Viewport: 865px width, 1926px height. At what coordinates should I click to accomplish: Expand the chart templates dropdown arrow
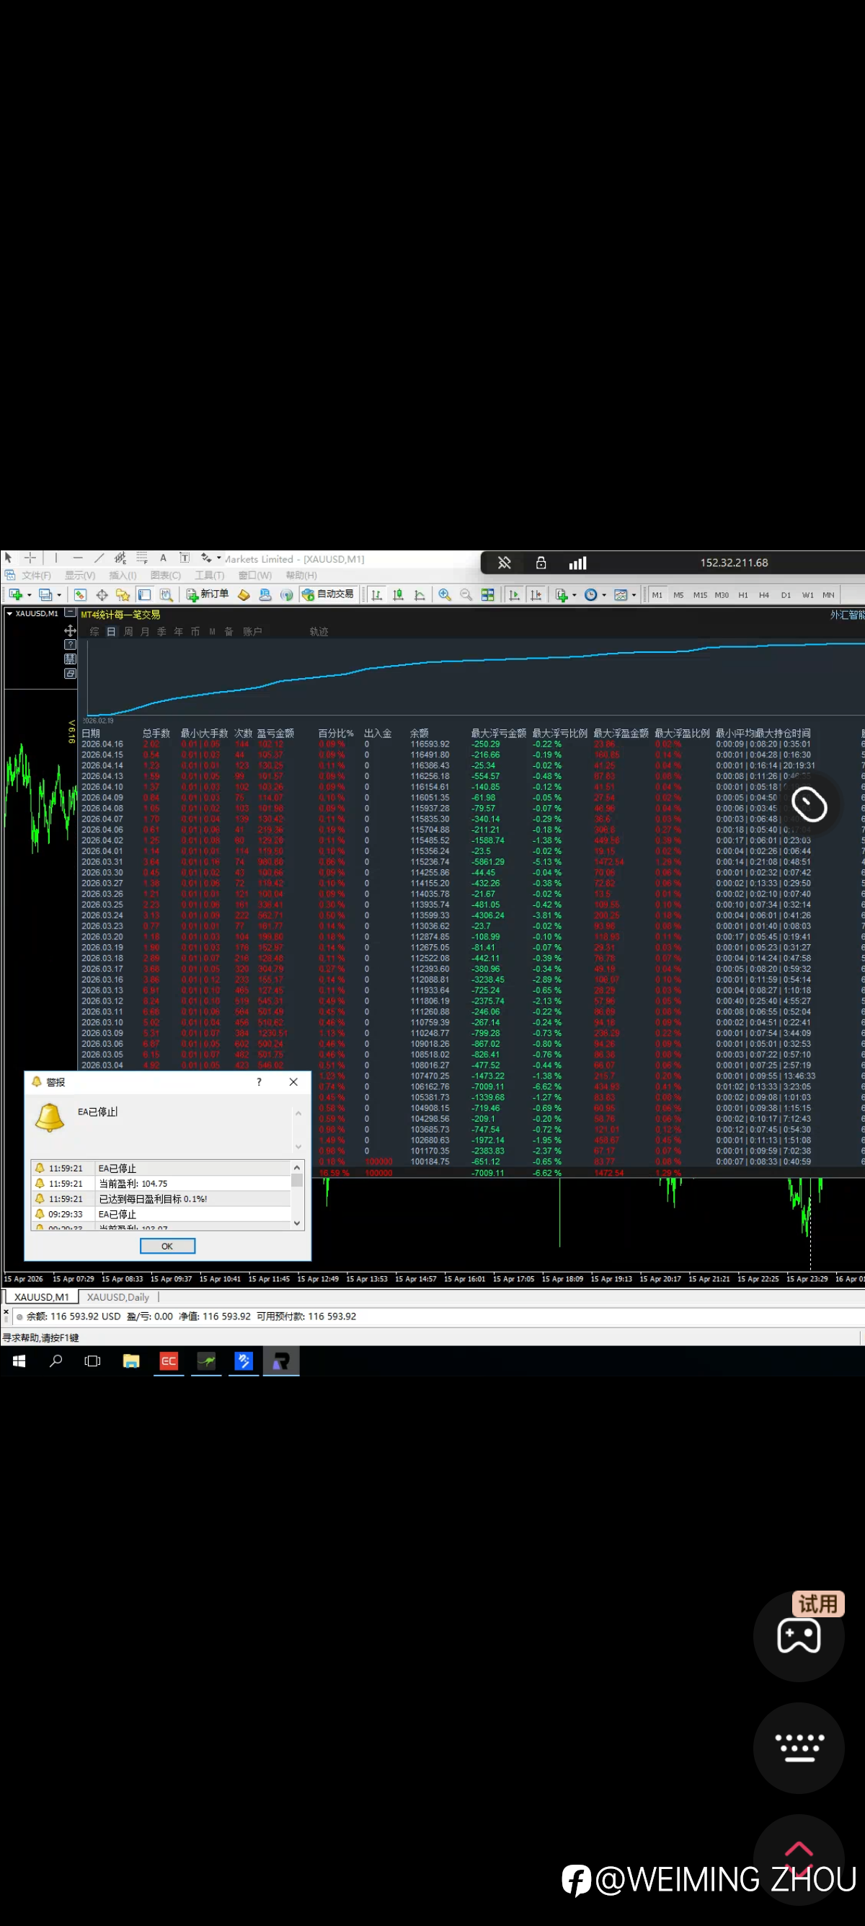click(x=634, y=595)
